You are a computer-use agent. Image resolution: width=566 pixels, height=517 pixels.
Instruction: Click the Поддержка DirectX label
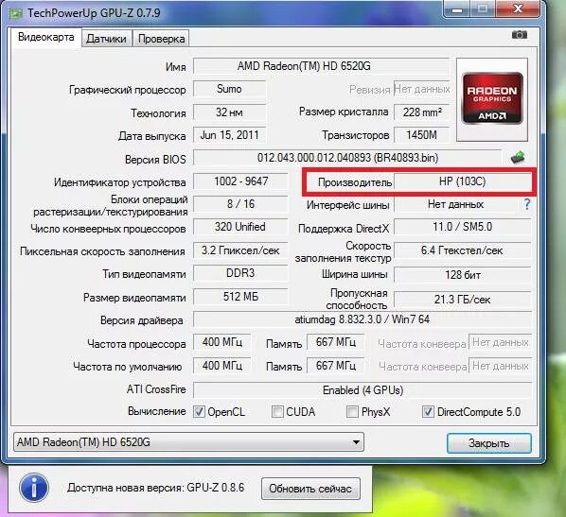click(344, 229)
